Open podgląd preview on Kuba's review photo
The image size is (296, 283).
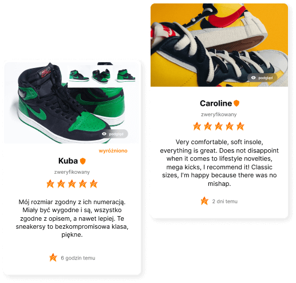click(x=114, y=134)
